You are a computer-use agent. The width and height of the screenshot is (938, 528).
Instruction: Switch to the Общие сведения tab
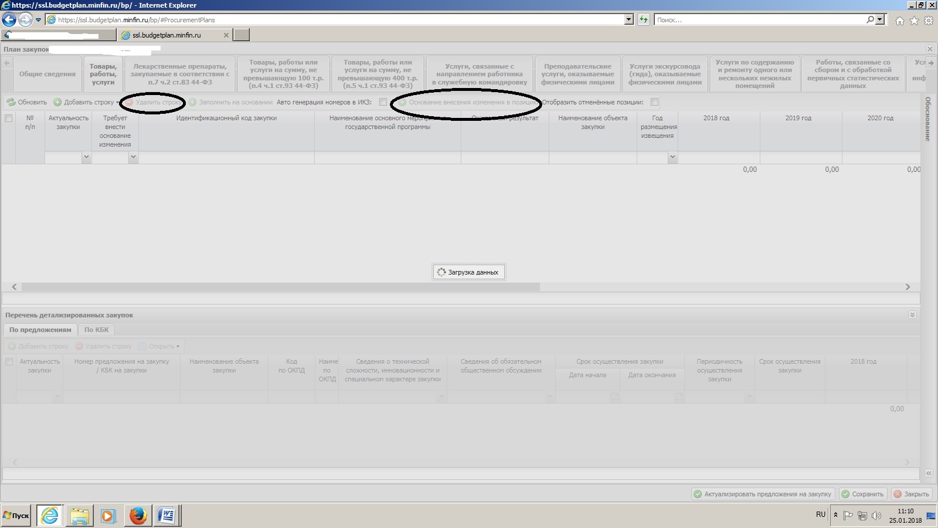click(x=47, y=75)
